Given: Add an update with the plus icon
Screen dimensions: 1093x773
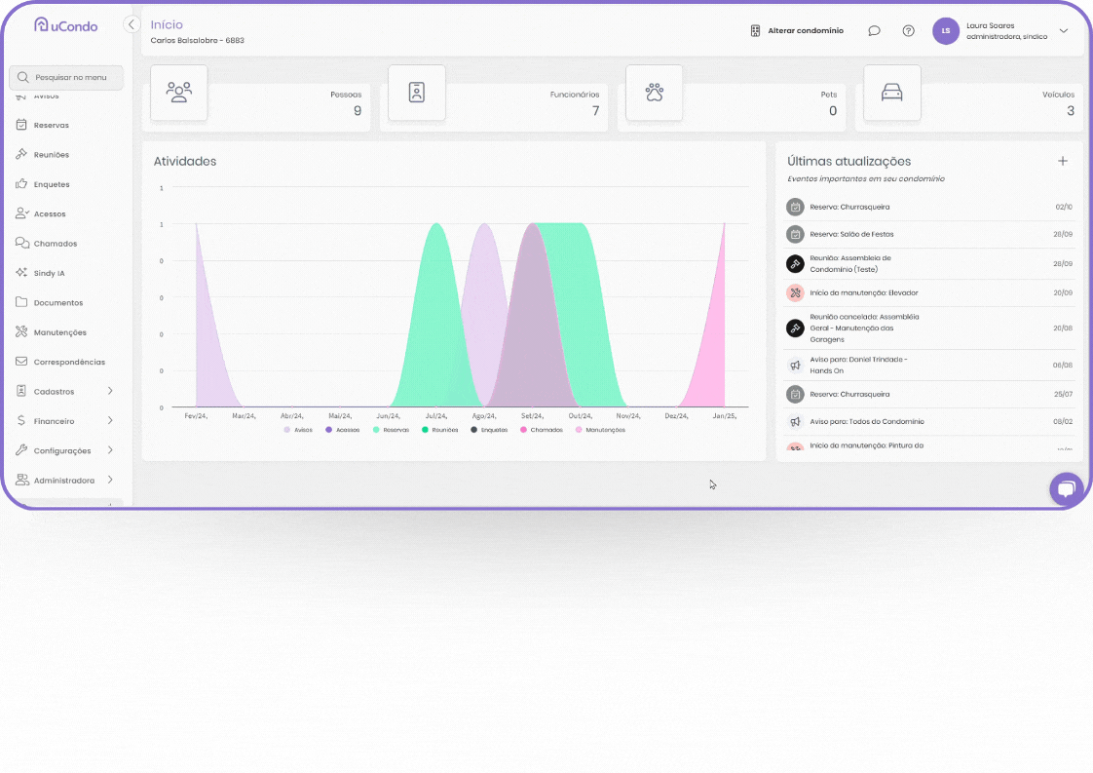Looking at the screenshot, I should 1063,161.
